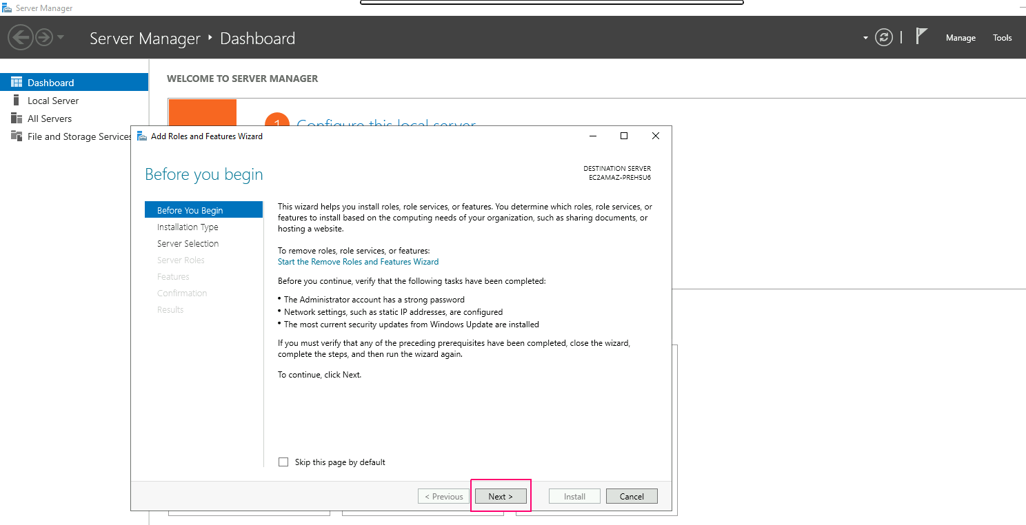Click the Server Manager title bar icon

[x=8, y=8]
